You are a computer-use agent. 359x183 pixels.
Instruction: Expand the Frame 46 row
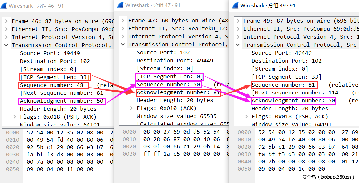click(x=6, y=21)
